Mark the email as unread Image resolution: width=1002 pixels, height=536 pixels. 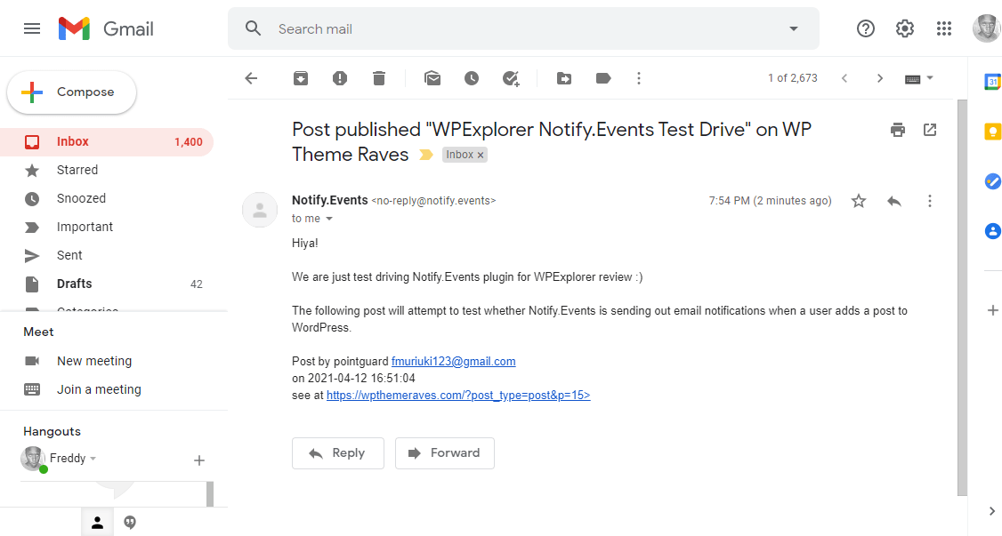pyautogui.click(x=432, y=78)
